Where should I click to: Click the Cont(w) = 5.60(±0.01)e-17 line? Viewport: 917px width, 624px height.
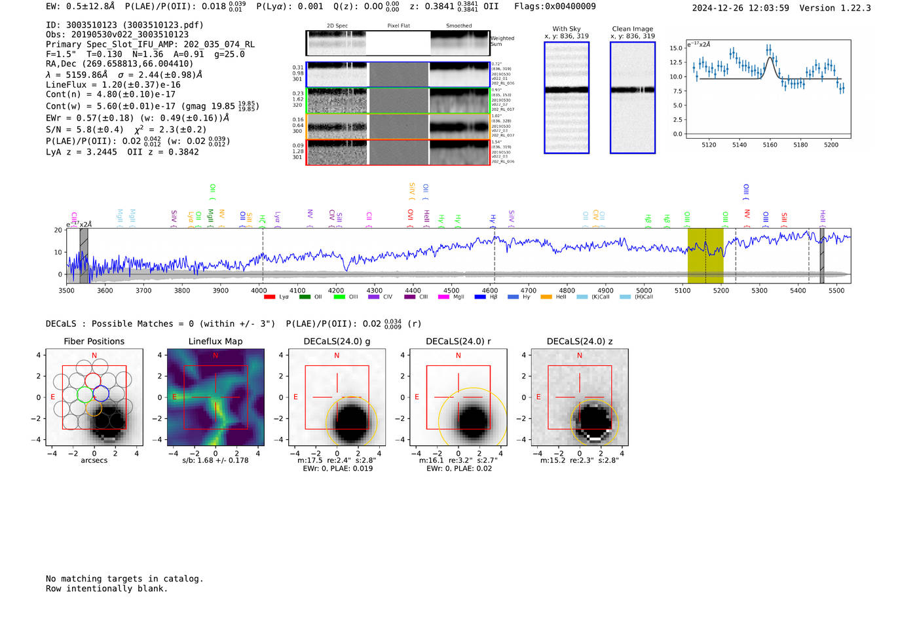(x=153, y=105)
